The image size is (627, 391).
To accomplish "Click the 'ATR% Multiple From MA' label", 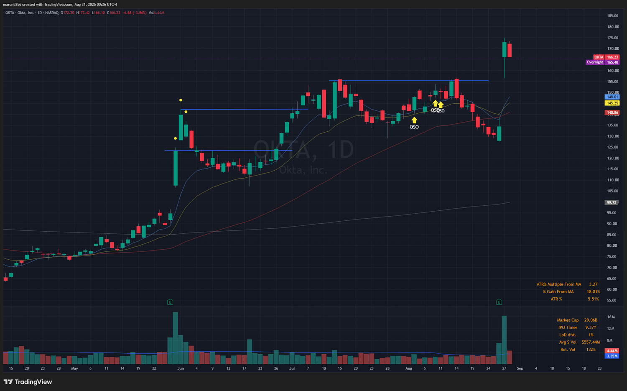I will click(559, 284).
